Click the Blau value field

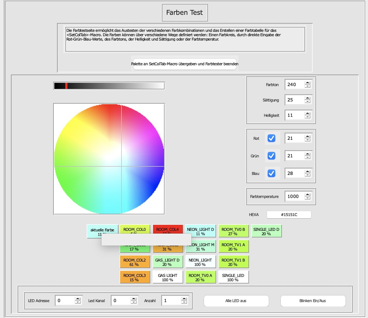(x=295, y=173)
